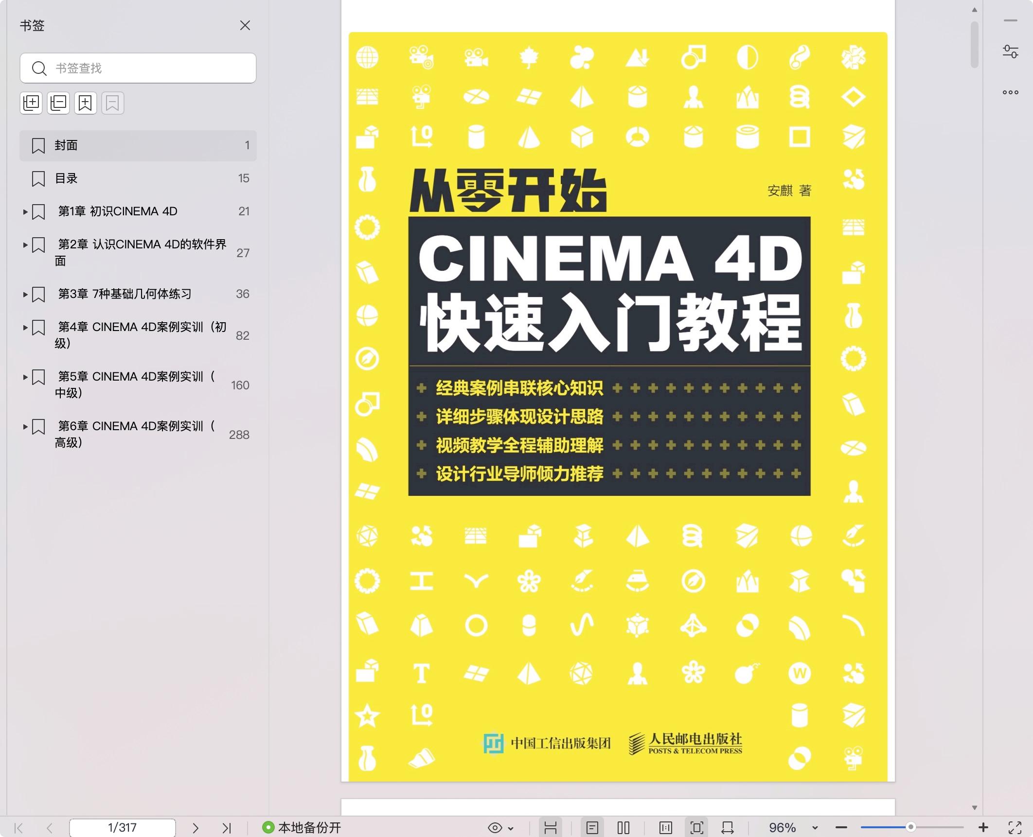Go to previous page arrow
This screenshot has height=837, width=1033.
pyautogui.click(x=49, y=828)
